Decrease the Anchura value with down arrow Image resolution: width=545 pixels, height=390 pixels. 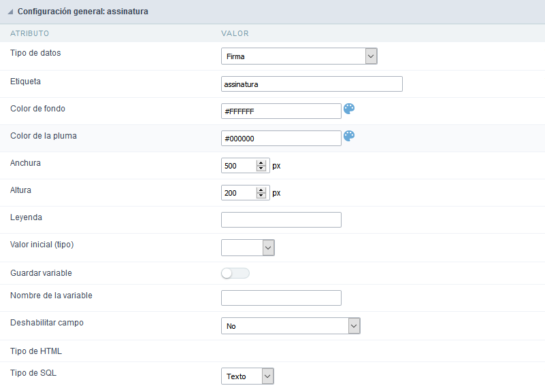coord(261,169)
